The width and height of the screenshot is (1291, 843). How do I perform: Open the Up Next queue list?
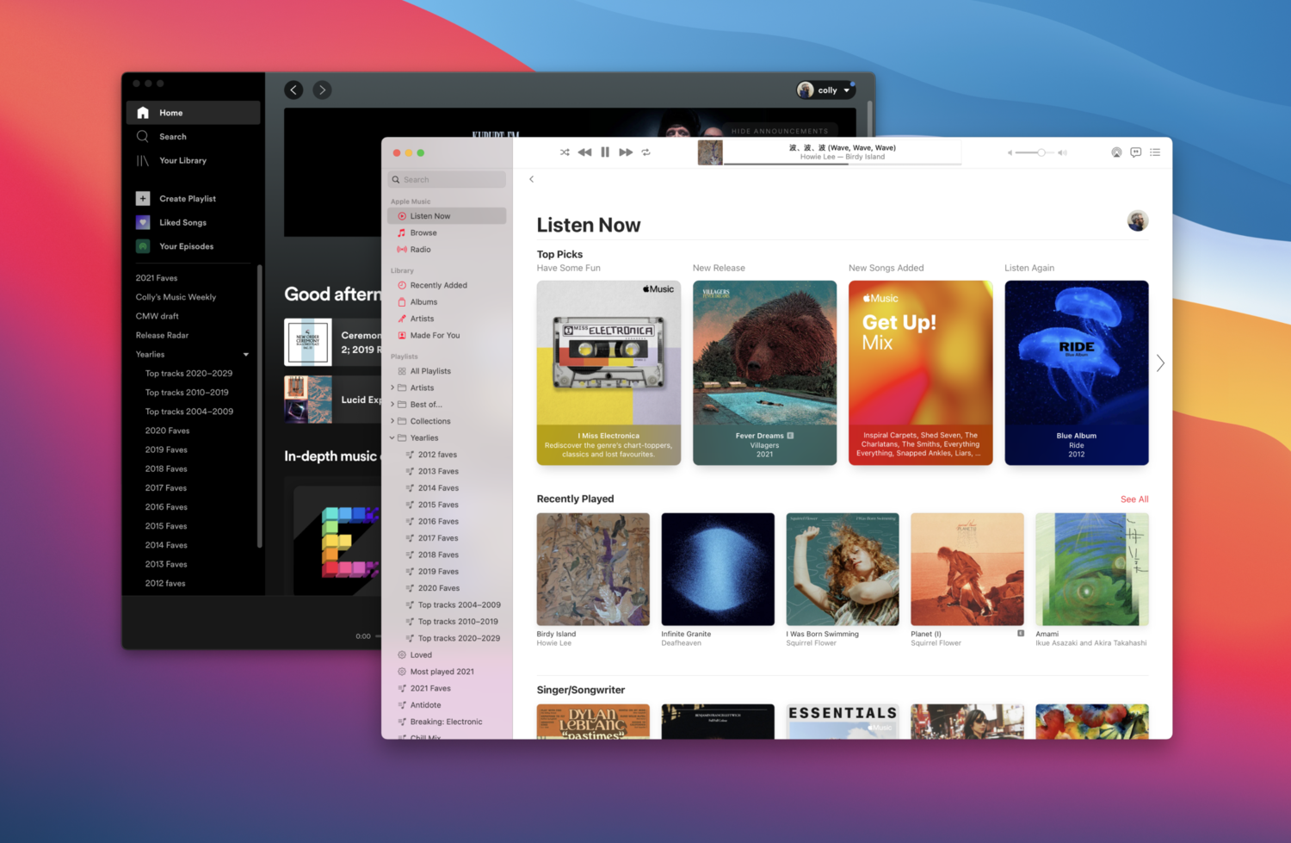point(1155,152)
